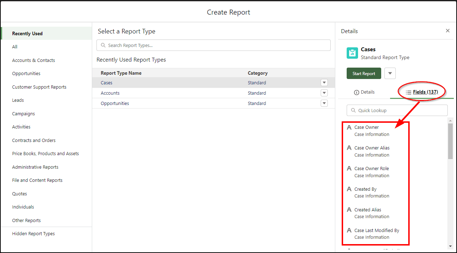
Task: Select the File and Content Reports category
Action: tap(46, 180)
